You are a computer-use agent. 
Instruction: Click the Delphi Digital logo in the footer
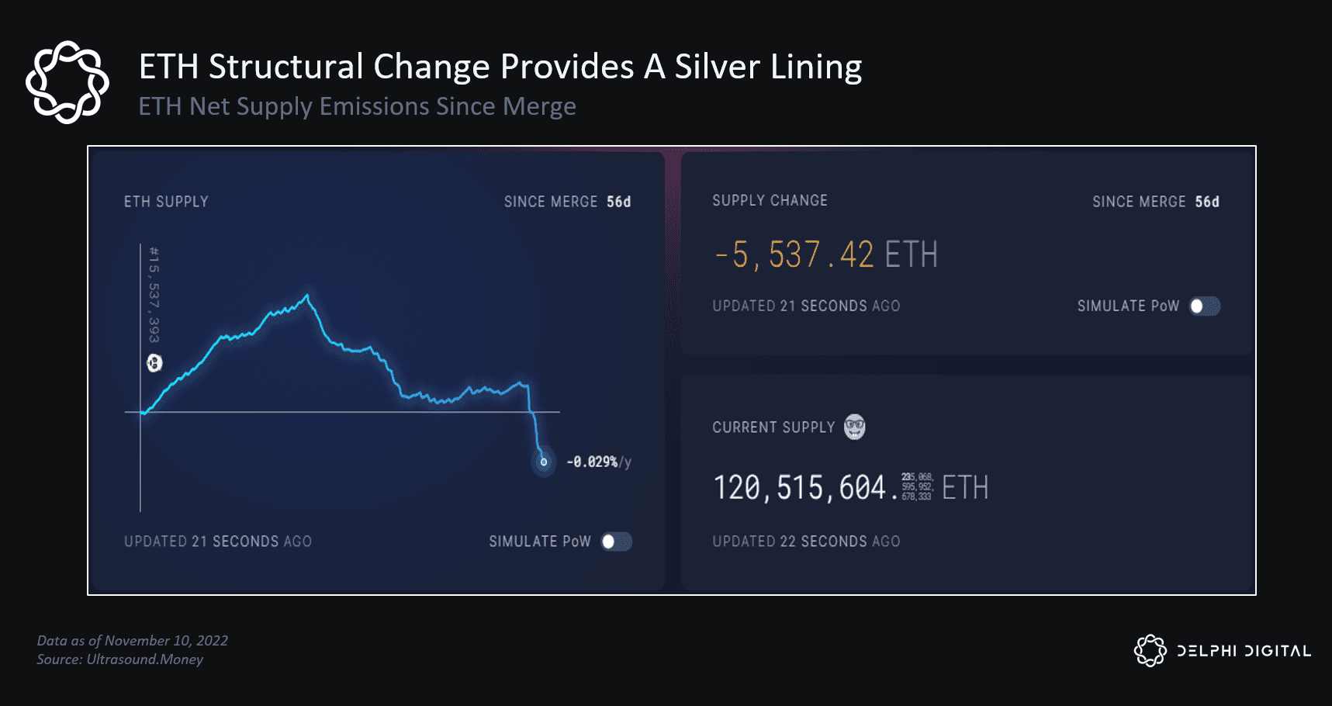1150,651
